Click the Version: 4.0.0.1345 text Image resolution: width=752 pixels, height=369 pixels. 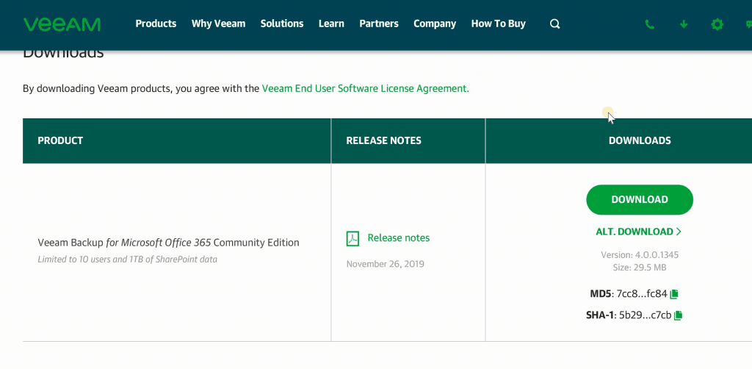pyautogui.click(x=640, y=255)
